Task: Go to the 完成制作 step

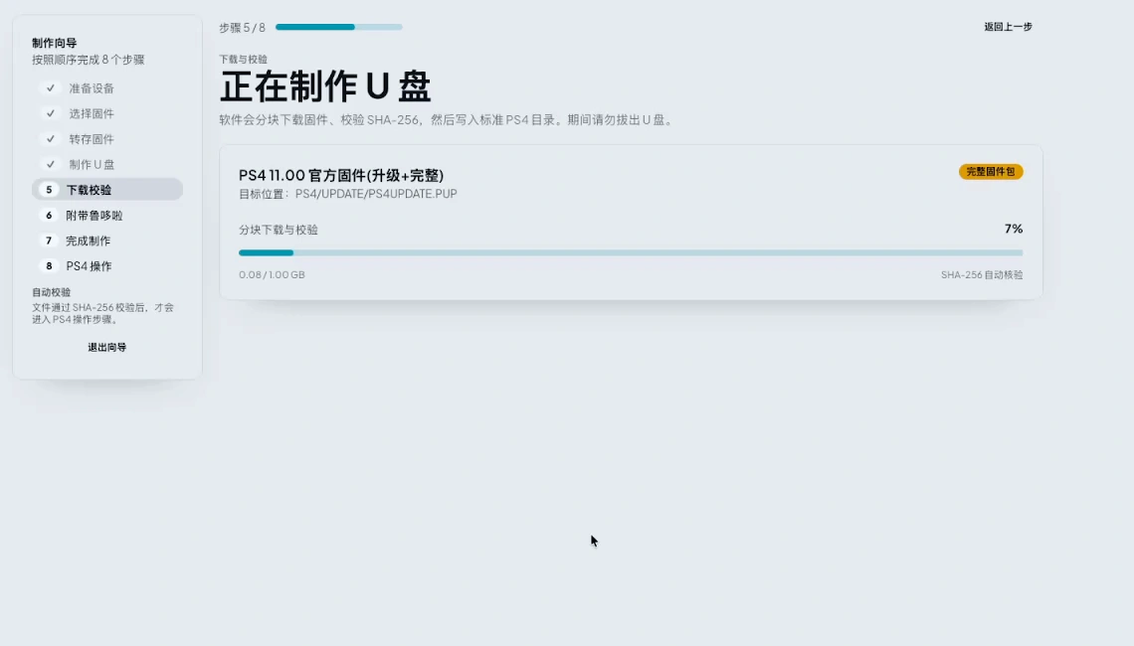Action: pos(107,241)
